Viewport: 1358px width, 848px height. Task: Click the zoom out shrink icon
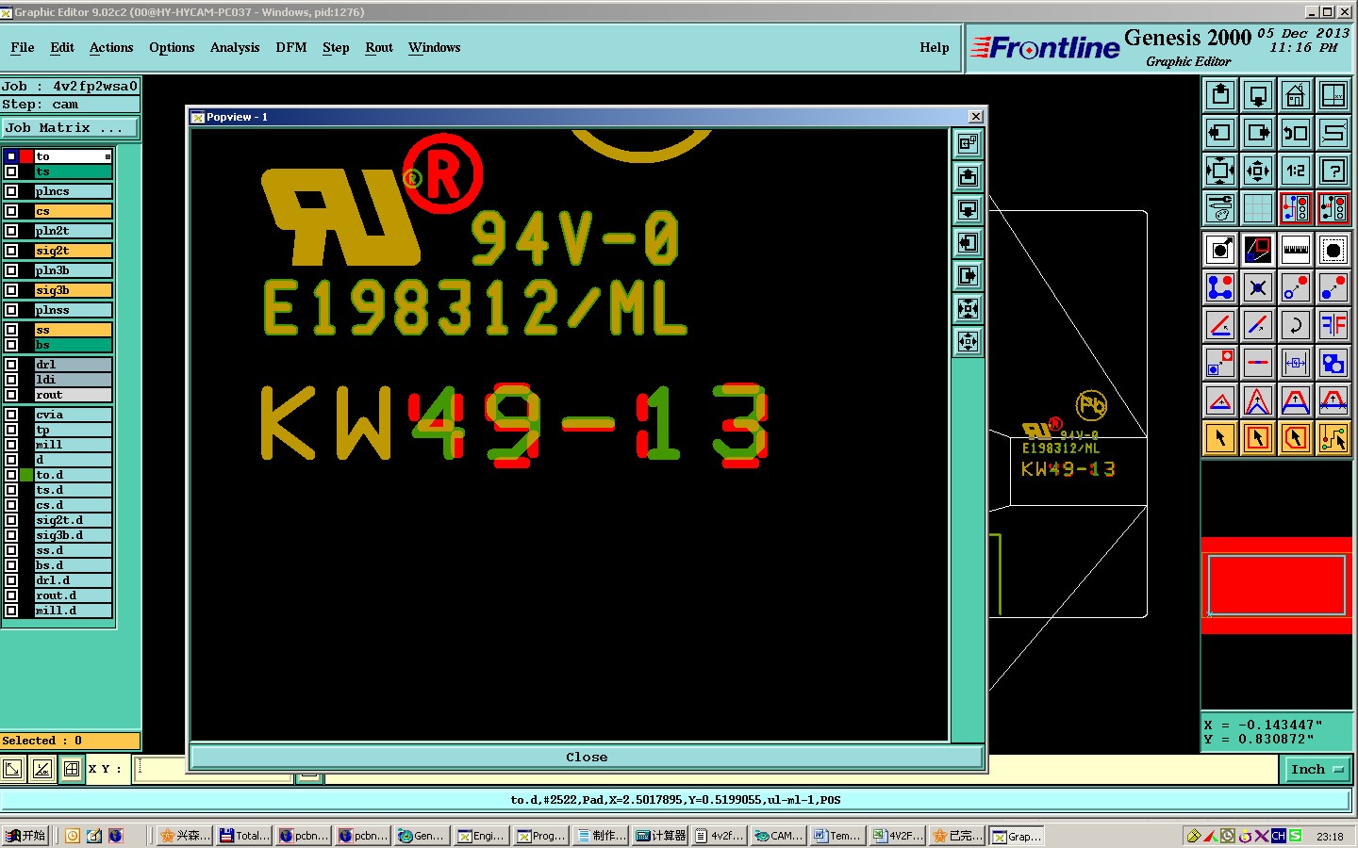1258,171
